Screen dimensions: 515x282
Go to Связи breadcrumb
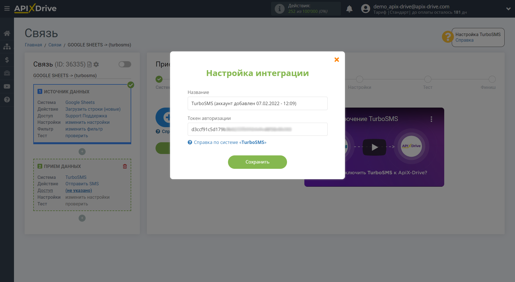pos(55,45)
